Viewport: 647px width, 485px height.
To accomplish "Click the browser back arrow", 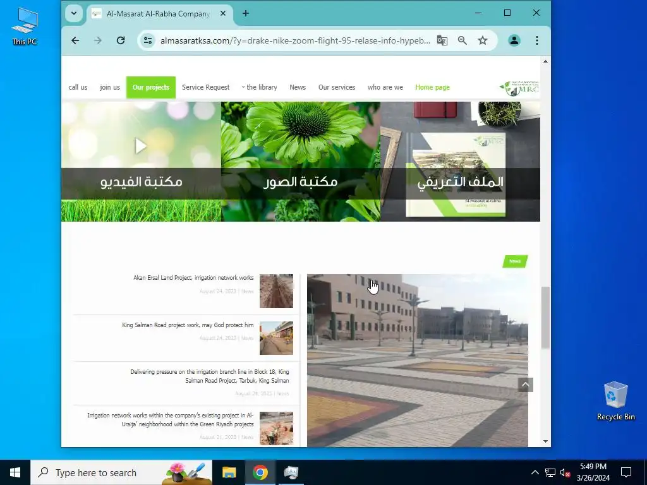I will click(x=75, y=40).
